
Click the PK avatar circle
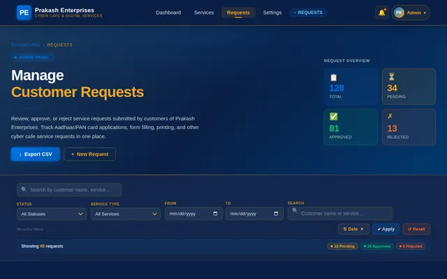[x=399, y=13]
